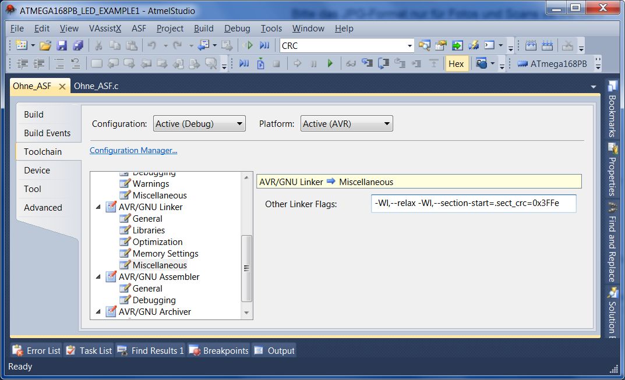The width and height of the screenshot is (625, 380).
Task: Click the ATmega168PB device chip icon
Action: 522,64
